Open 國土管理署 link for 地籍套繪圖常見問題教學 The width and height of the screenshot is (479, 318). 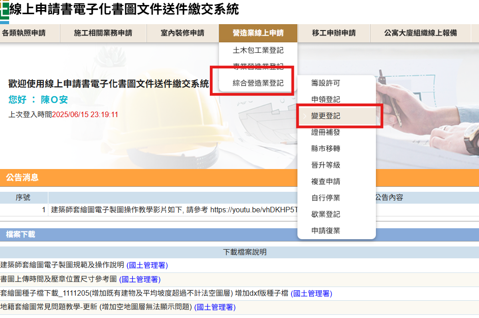click(215, 307)
